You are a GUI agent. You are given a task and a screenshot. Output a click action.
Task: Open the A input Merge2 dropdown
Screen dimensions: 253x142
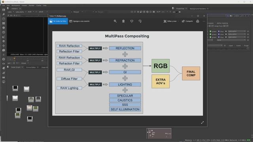click(77, 12)
